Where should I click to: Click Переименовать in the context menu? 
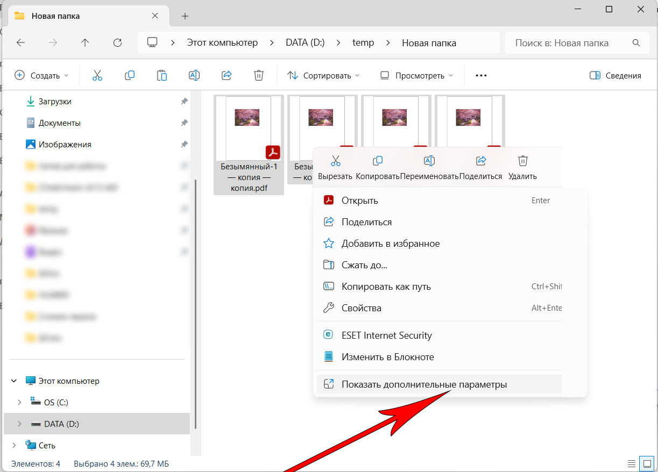(x=429, y=168)
